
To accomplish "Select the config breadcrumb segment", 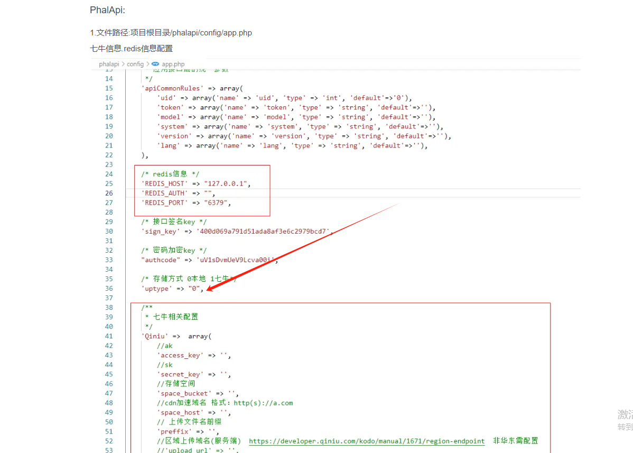I will pyautogui.click(x=135, y=64).
